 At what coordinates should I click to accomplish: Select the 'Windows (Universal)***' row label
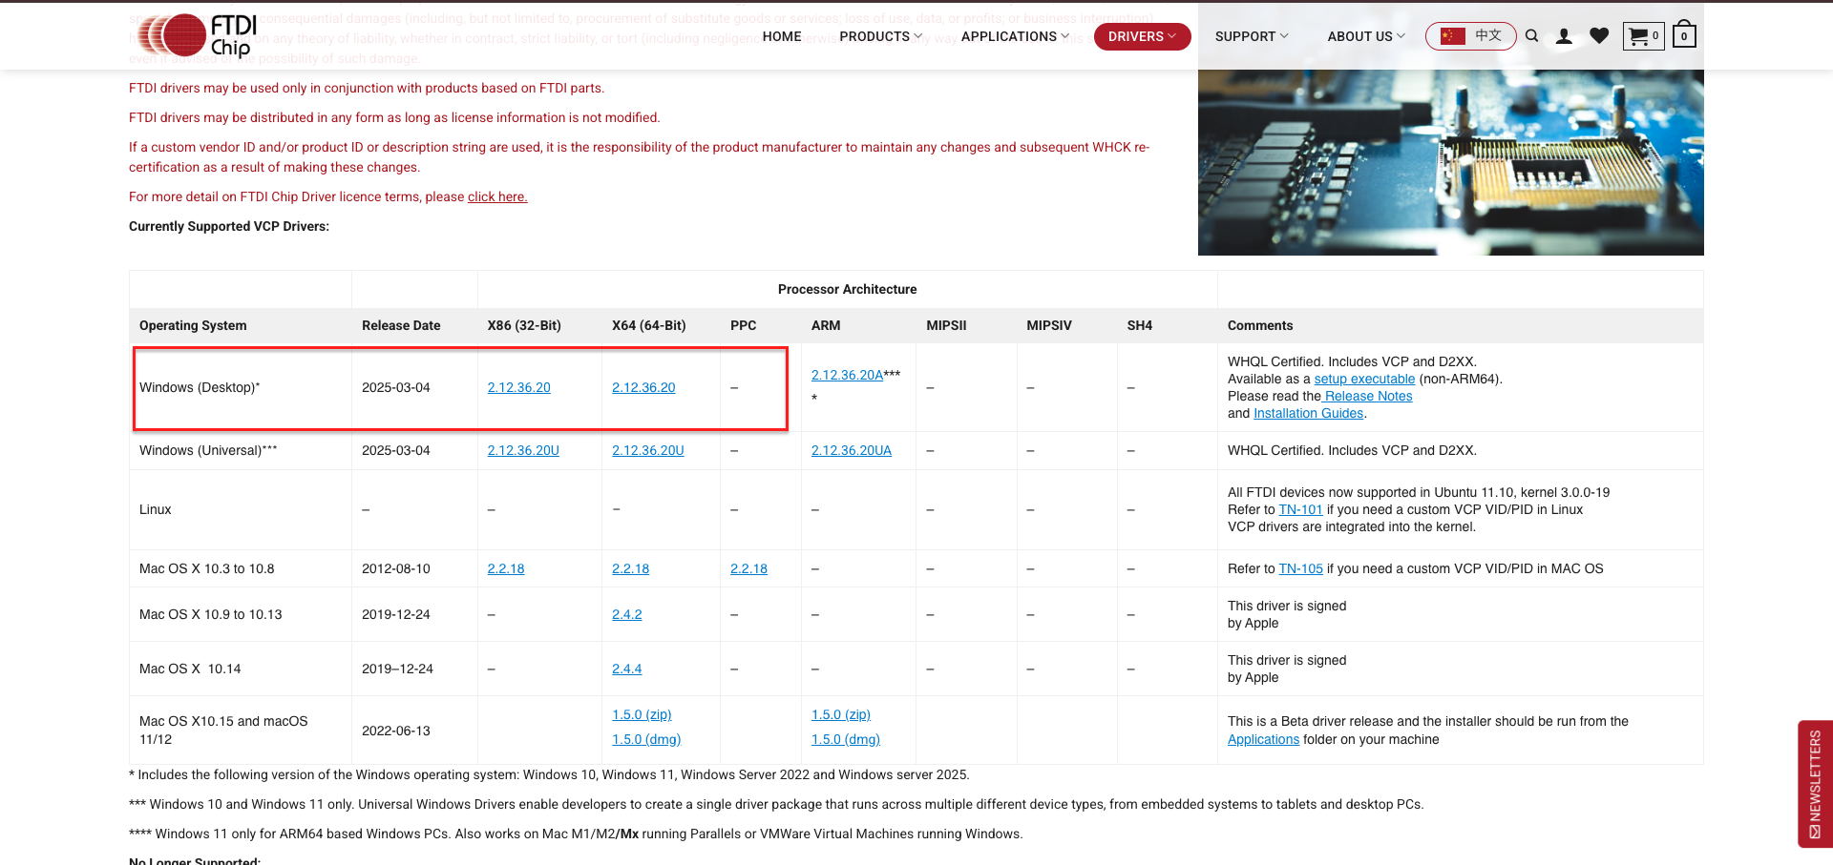[x=208, y=450]
